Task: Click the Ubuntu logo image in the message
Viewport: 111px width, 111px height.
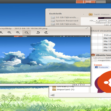Action: point(103,82)
